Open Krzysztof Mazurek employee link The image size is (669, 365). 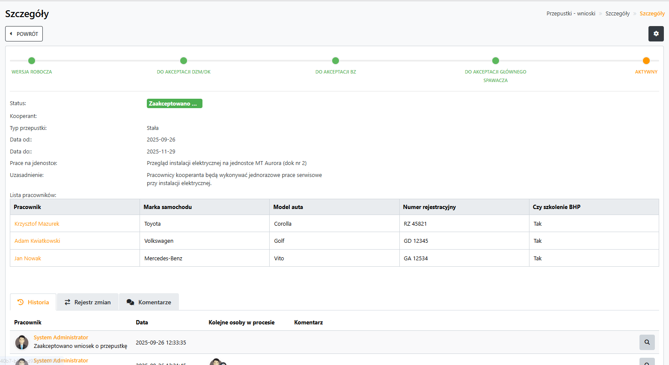coord(37,224)
